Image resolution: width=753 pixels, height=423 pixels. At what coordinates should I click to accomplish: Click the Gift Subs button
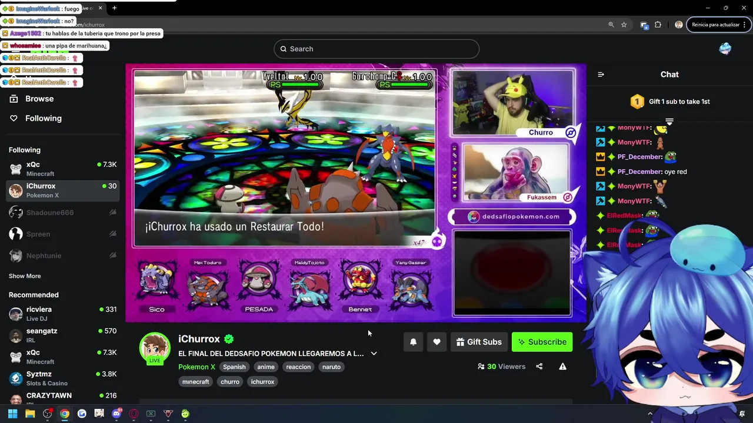(479, 342)
